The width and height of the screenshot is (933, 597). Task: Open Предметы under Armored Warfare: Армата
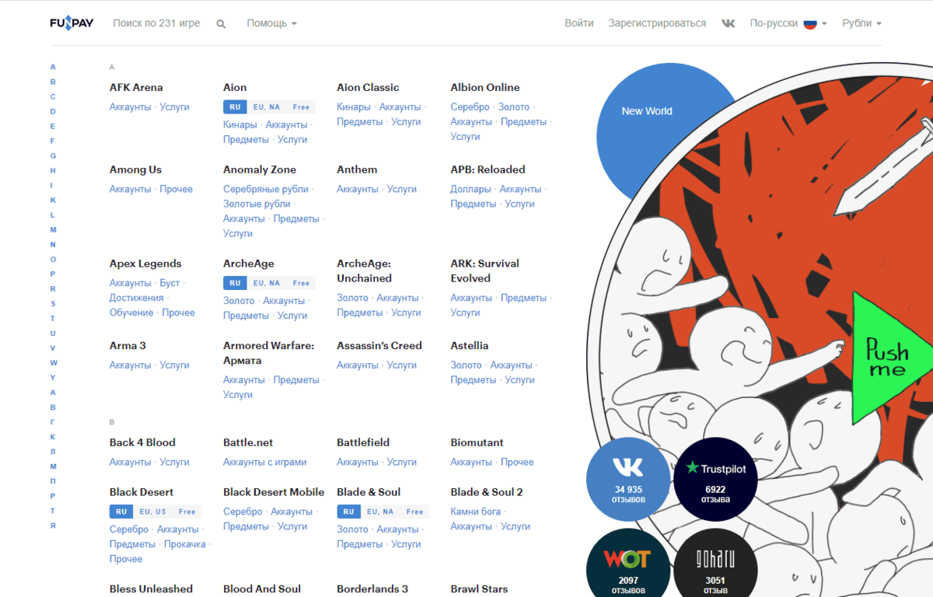(296, 379)
